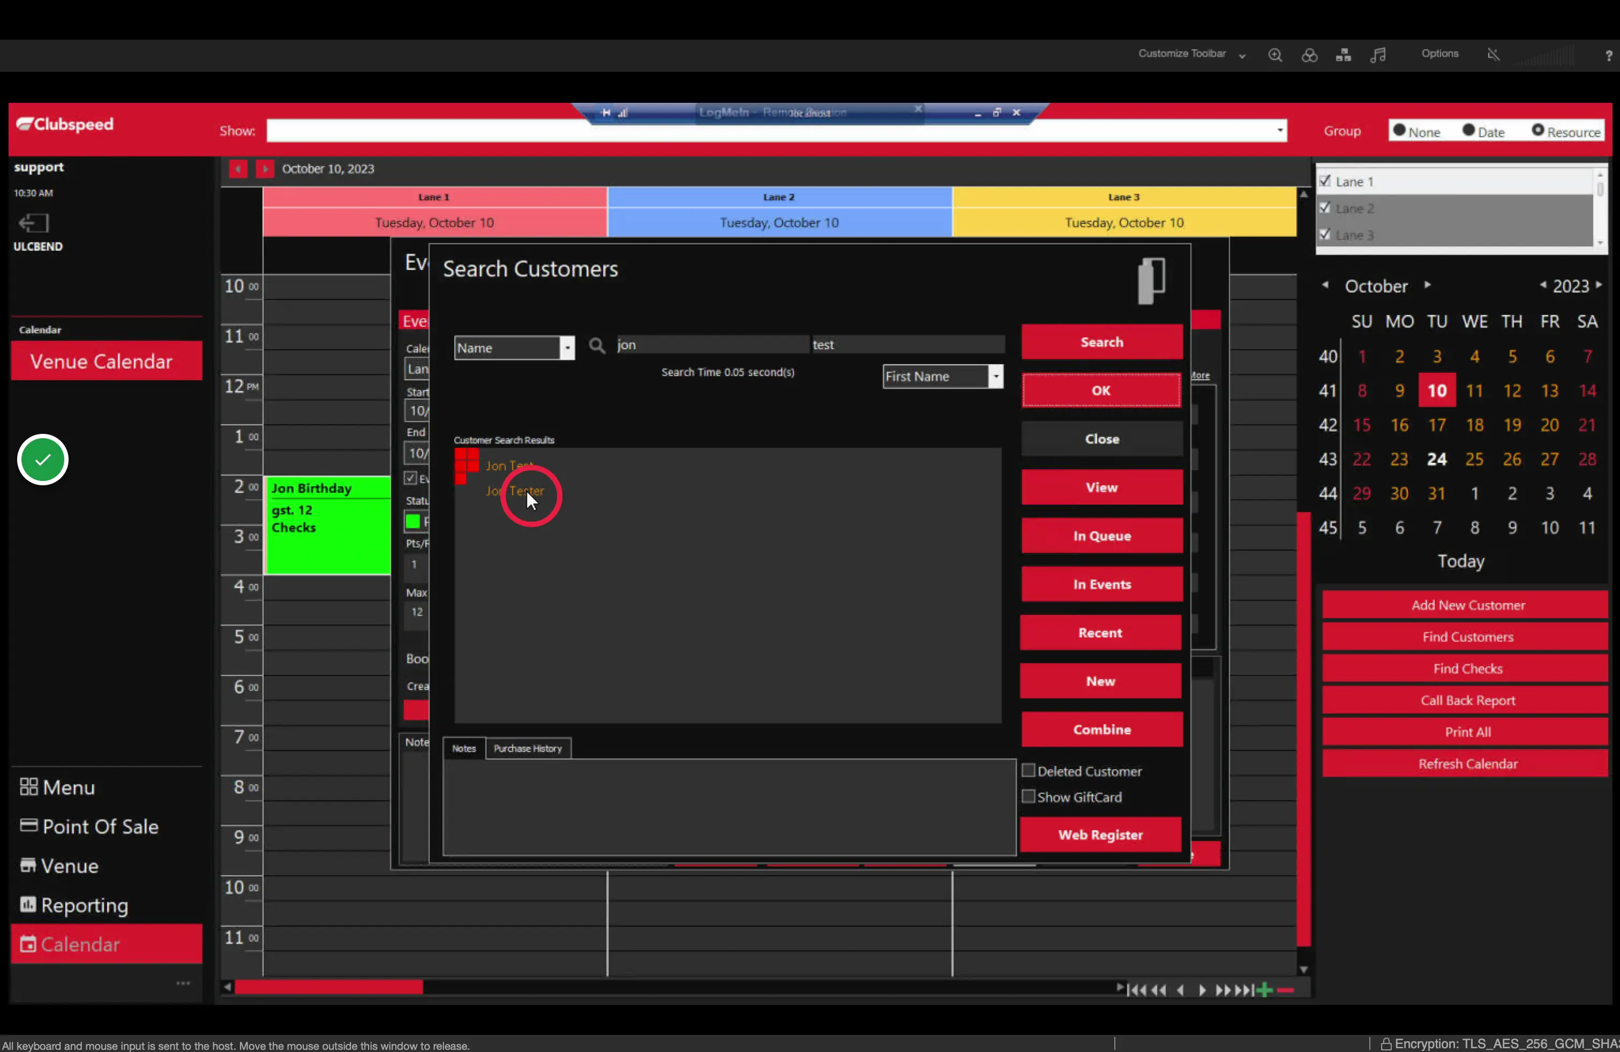Open Point Of Sale in sidebar
This screenshot has height=1052, width=1620.
tap(89, 827)
